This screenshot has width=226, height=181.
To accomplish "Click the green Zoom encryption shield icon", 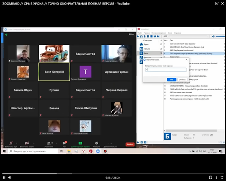I will pos(6,35).
